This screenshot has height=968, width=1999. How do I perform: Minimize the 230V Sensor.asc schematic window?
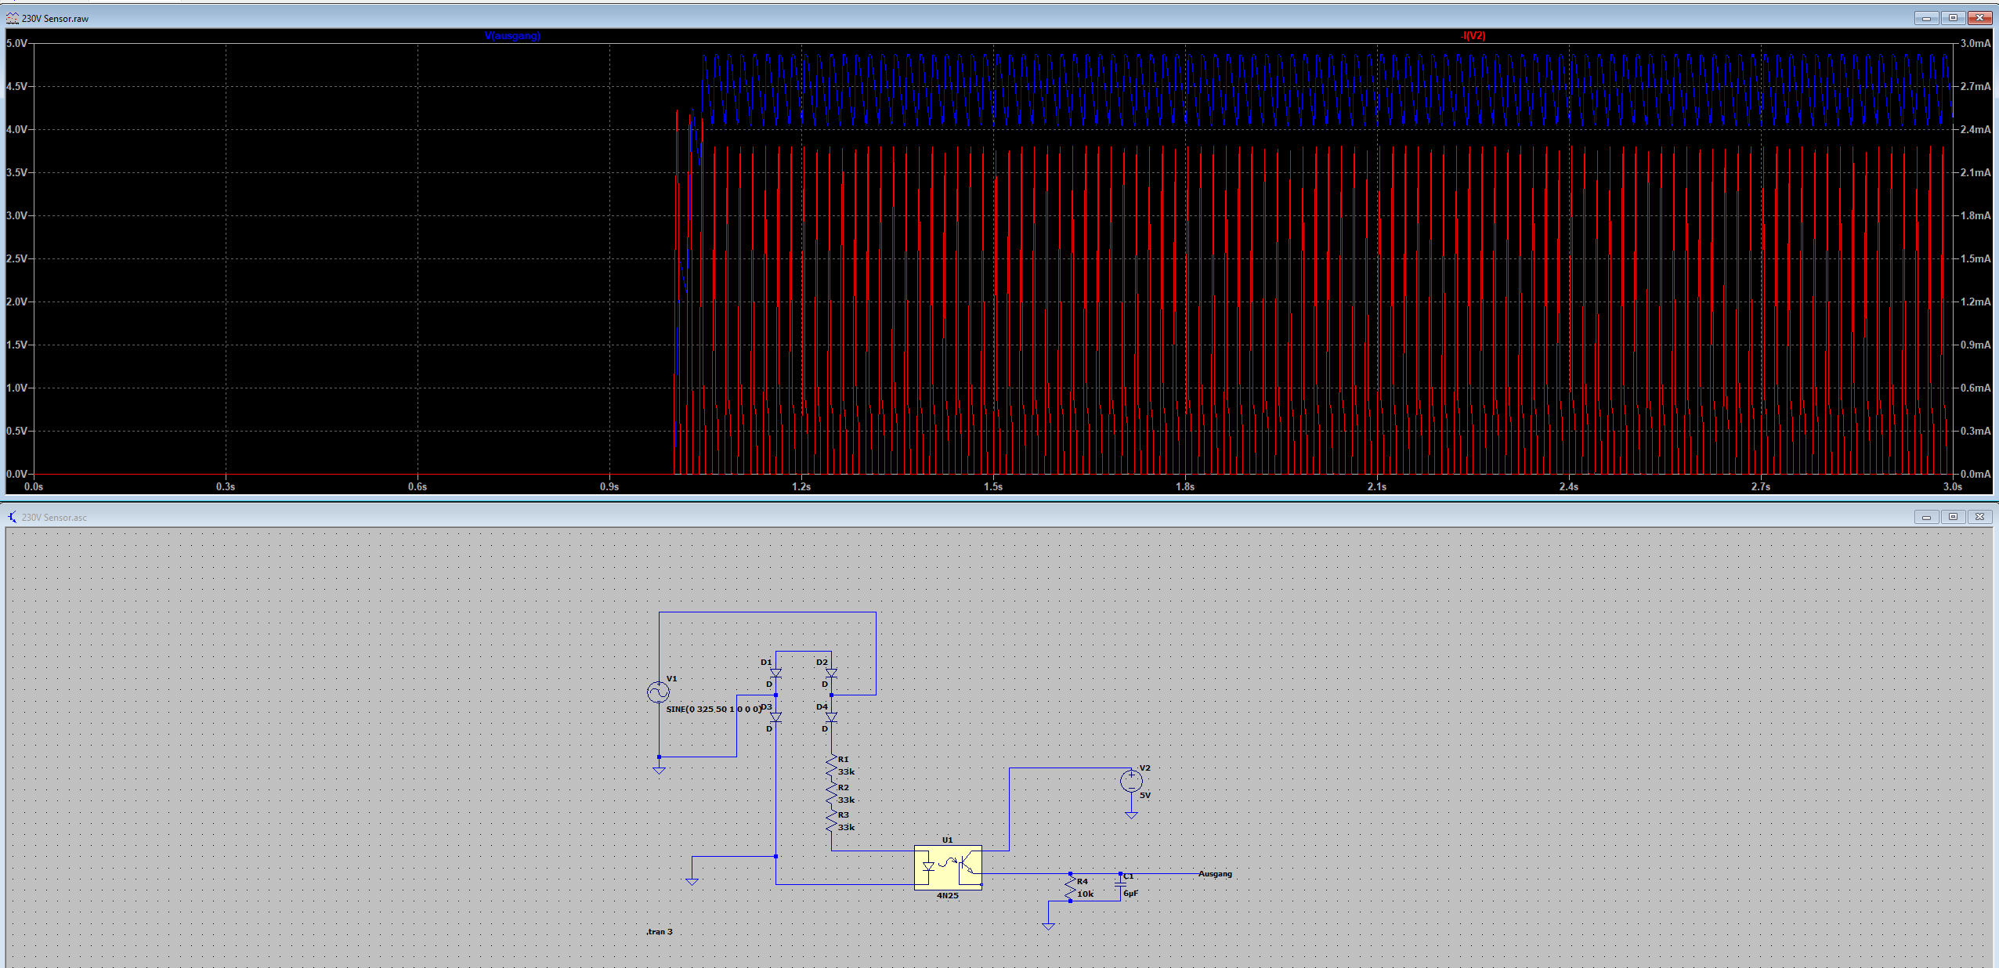point(1926,517)
